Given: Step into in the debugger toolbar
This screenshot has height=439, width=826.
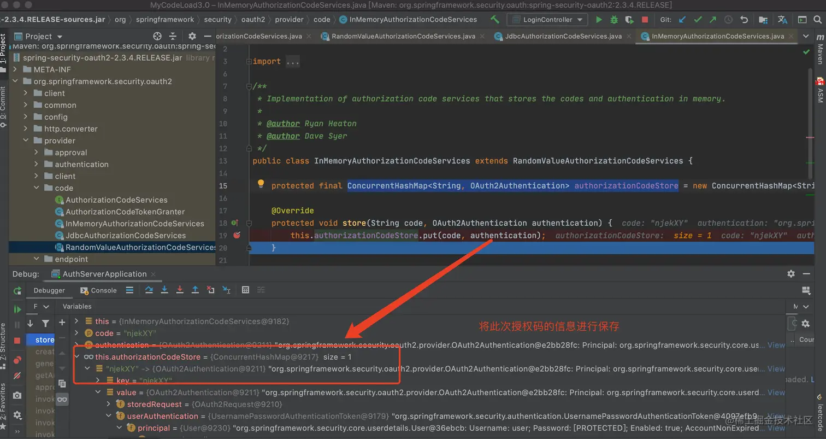Looking at the screenshot, I should (164, 290).
